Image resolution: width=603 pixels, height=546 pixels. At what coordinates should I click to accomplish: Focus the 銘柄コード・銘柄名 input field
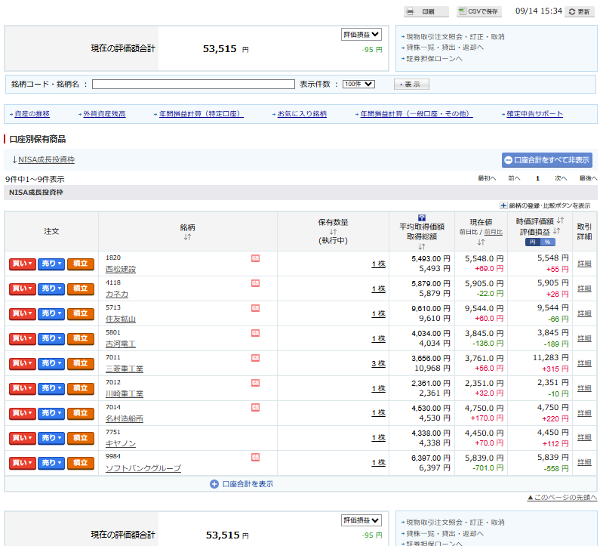coord(193,85)
